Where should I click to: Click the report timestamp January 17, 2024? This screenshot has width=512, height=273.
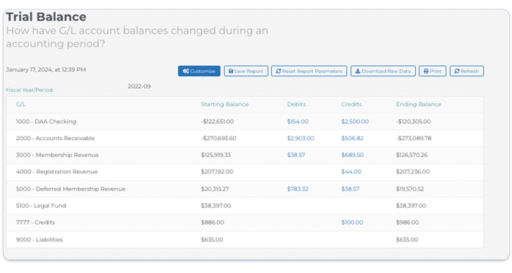point(45,70)
